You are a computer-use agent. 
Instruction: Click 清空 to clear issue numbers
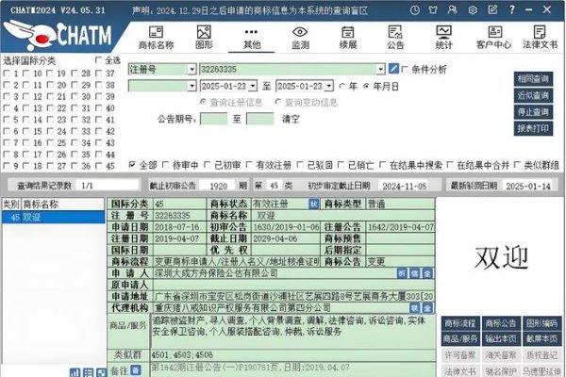[x=291, y=119]
